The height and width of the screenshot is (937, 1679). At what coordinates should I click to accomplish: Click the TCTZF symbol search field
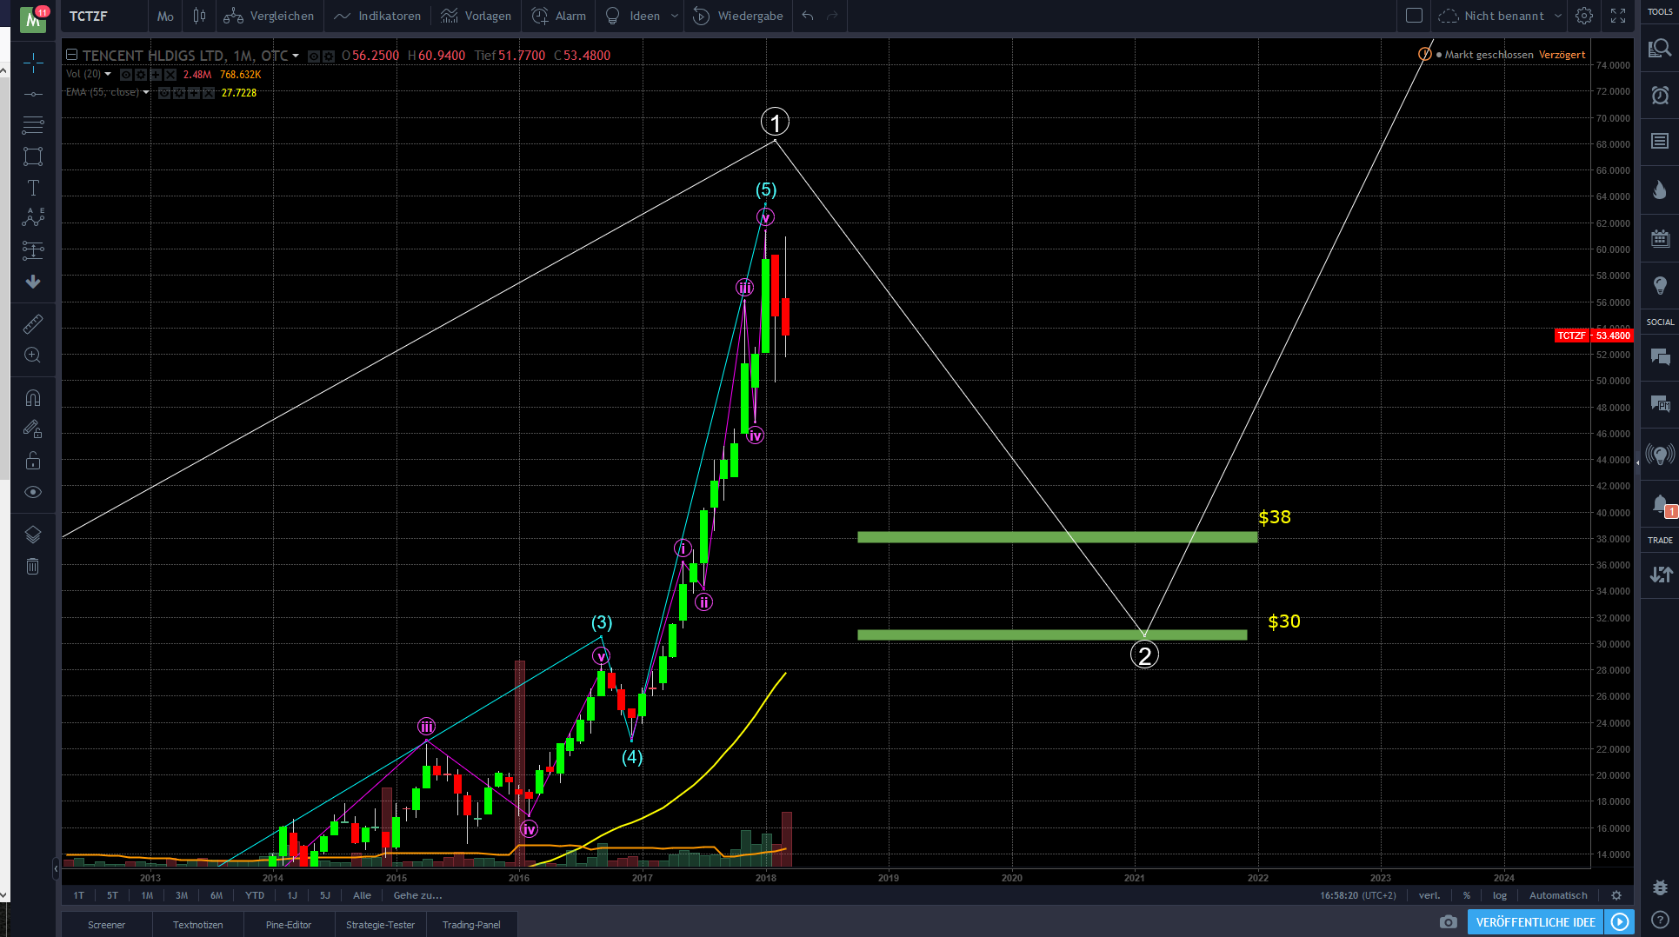pos(103,16)
